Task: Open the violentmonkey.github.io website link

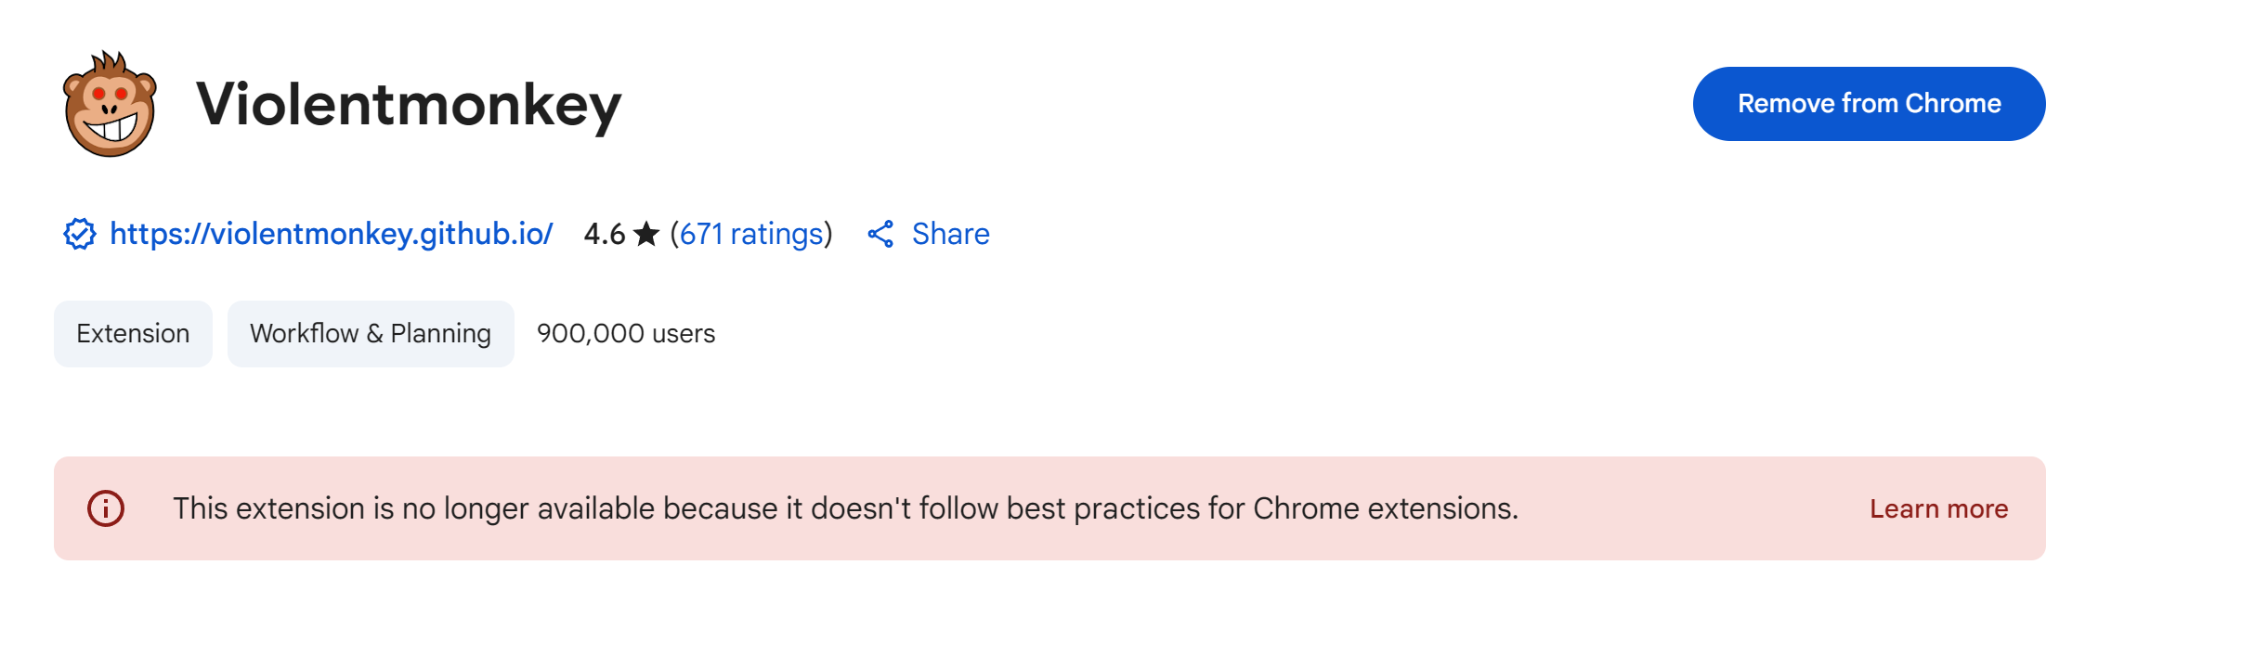Action: coord(332,234)
